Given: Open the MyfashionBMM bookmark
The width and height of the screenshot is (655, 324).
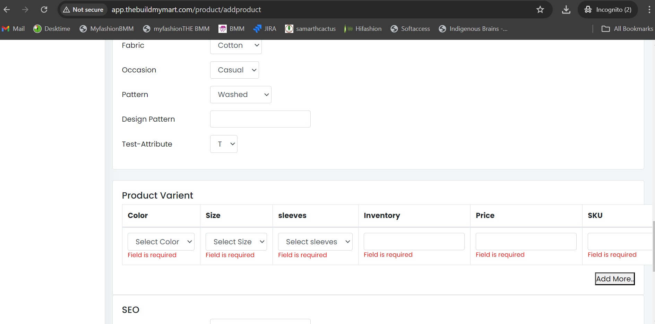Looking at the screenshot, I should click(107, 29).
